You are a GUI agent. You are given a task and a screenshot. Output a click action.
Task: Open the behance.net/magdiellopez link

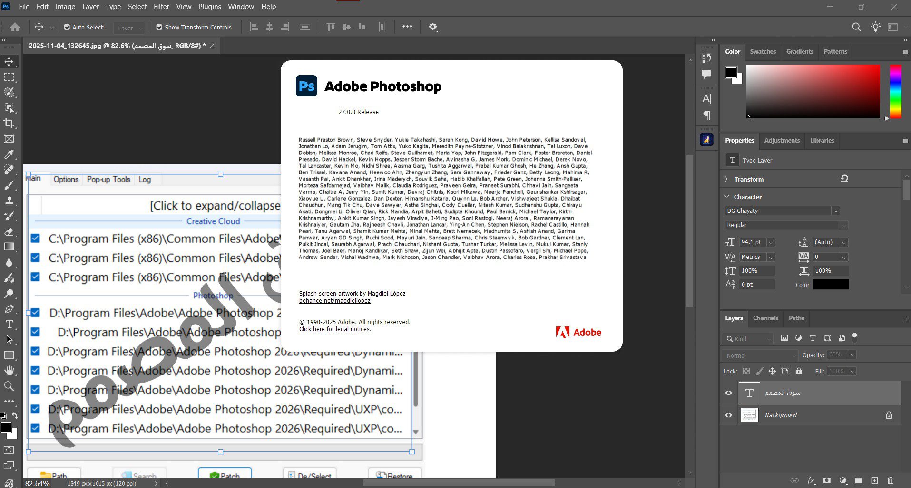(334, 301)
